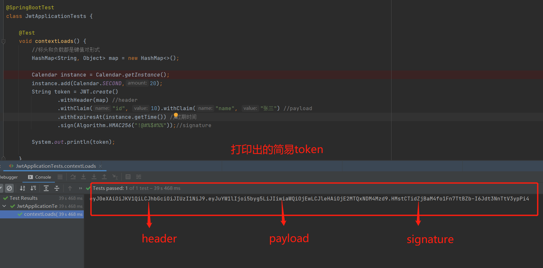Click the withExpiresAt call

point(112,117)
